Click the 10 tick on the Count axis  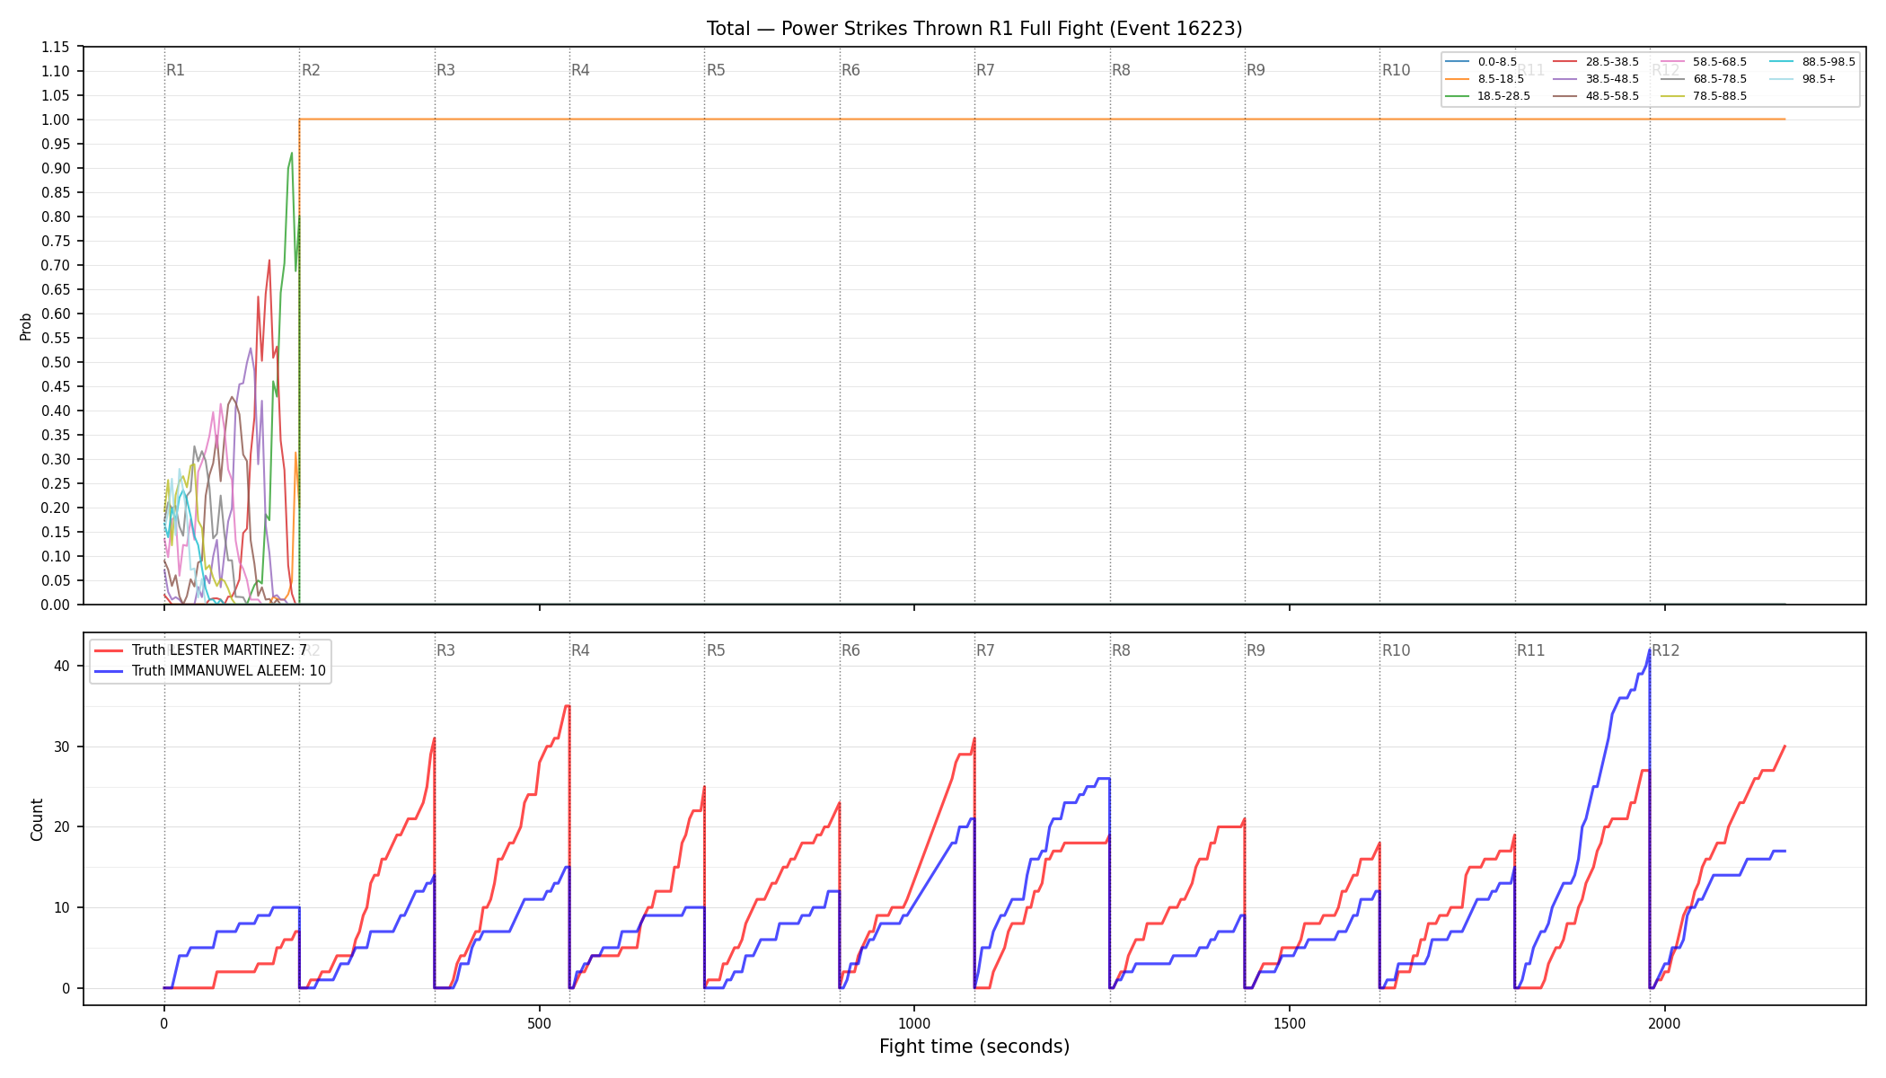62,908
